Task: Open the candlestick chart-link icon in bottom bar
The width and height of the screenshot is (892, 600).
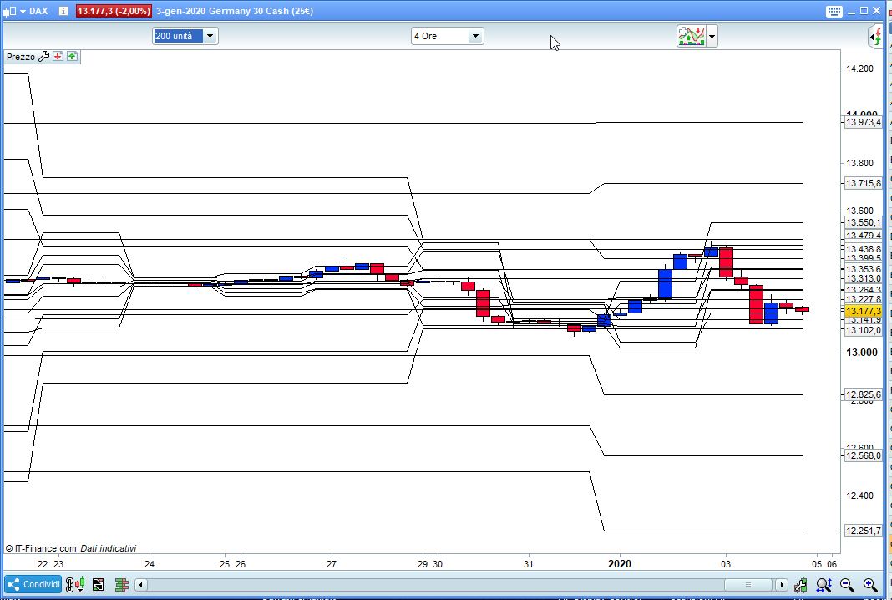Action: click(x=75, y=585)
